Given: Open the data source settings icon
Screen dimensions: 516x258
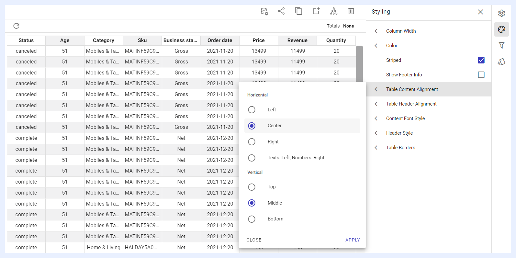Looking at the screenshot, I should pos(264,11).
